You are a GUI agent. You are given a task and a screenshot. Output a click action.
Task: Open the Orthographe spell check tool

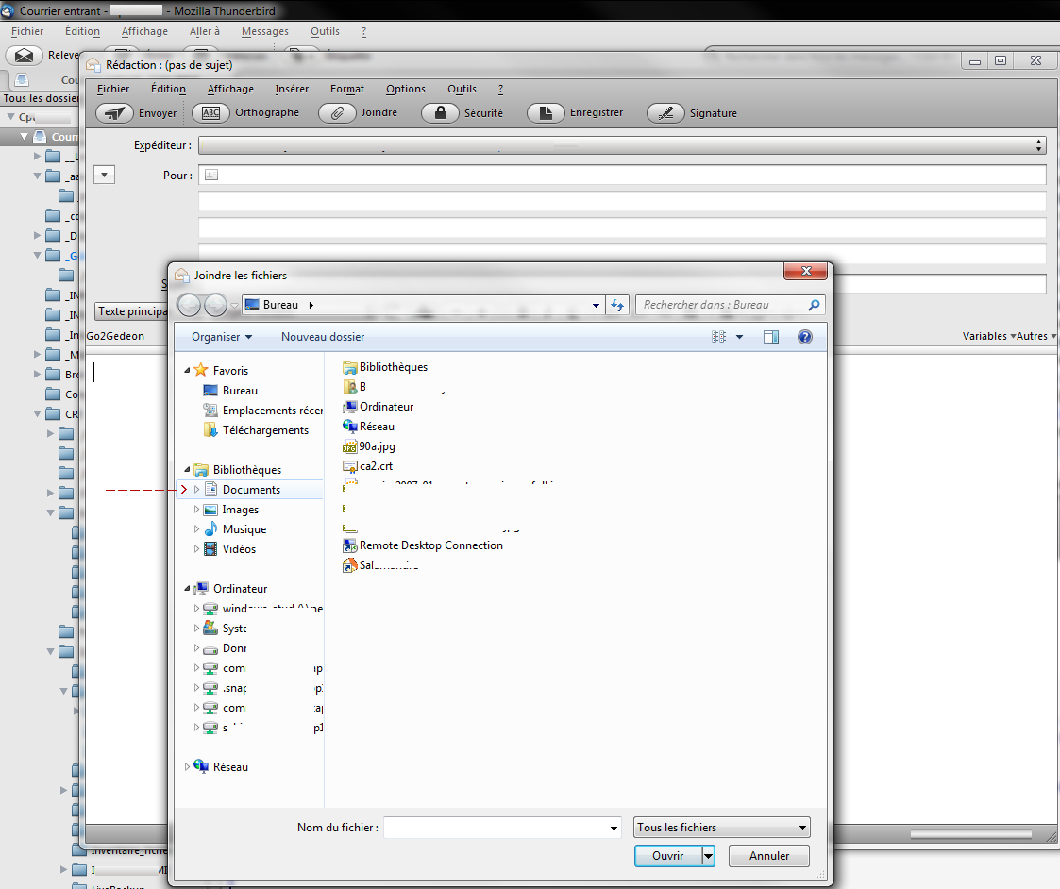tap(210, 113)
